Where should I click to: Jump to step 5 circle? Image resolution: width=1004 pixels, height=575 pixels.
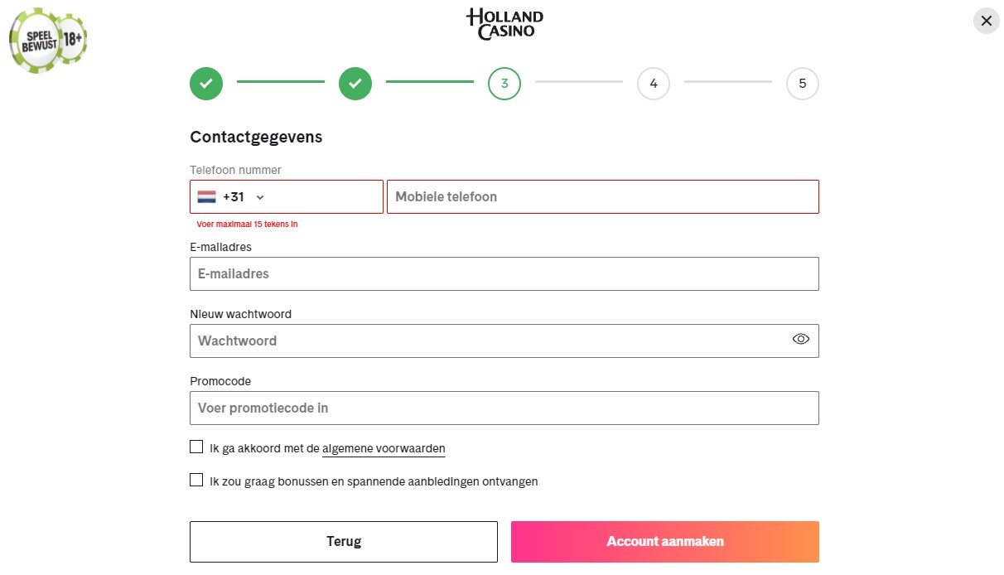pos(802,84)
